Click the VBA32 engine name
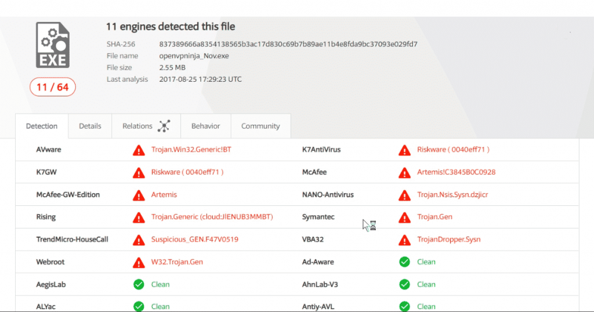The height and width of the screenshot is (312, 594). [x=313, y=240]
